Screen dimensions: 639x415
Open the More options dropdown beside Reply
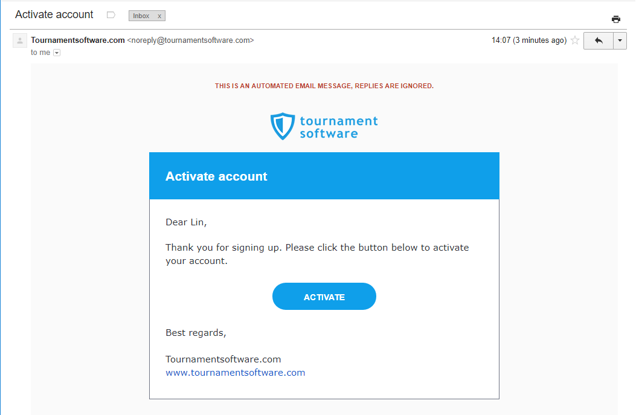pos(620,40)
